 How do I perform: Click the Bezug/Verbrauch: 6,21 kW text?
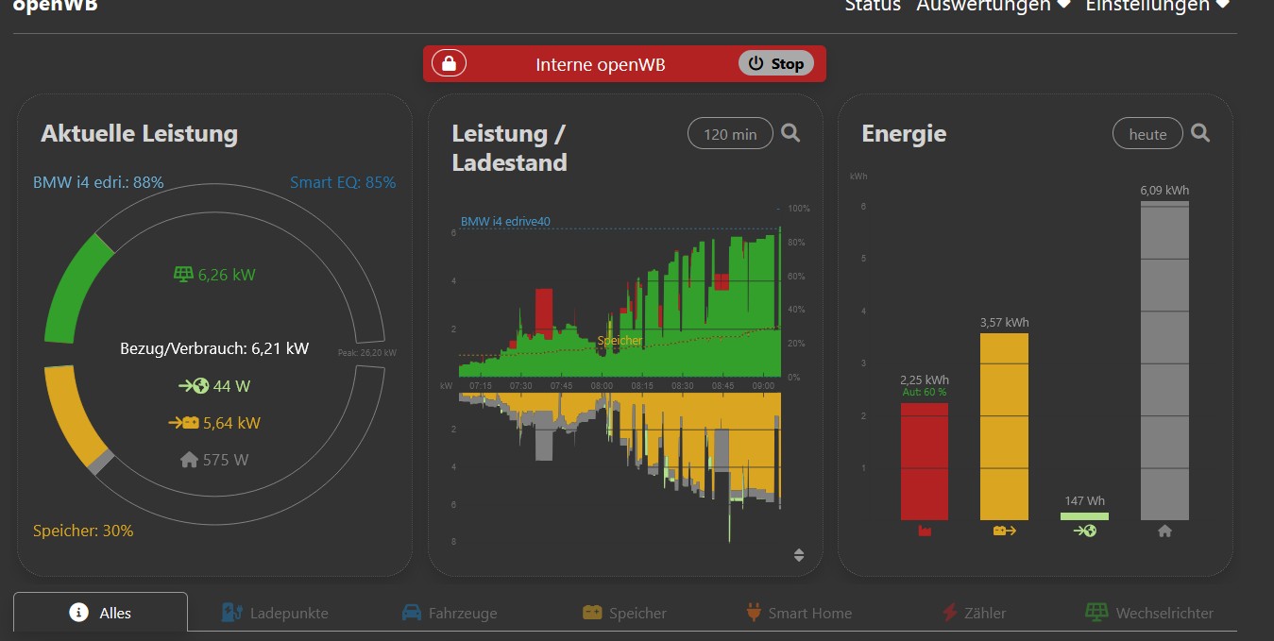pyautogui.click(x=214, y=348)
